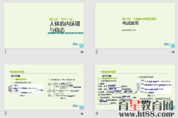Select slide 2 thumbnail titled 考试说明
The image size is (178, 118).
[135, 25]
